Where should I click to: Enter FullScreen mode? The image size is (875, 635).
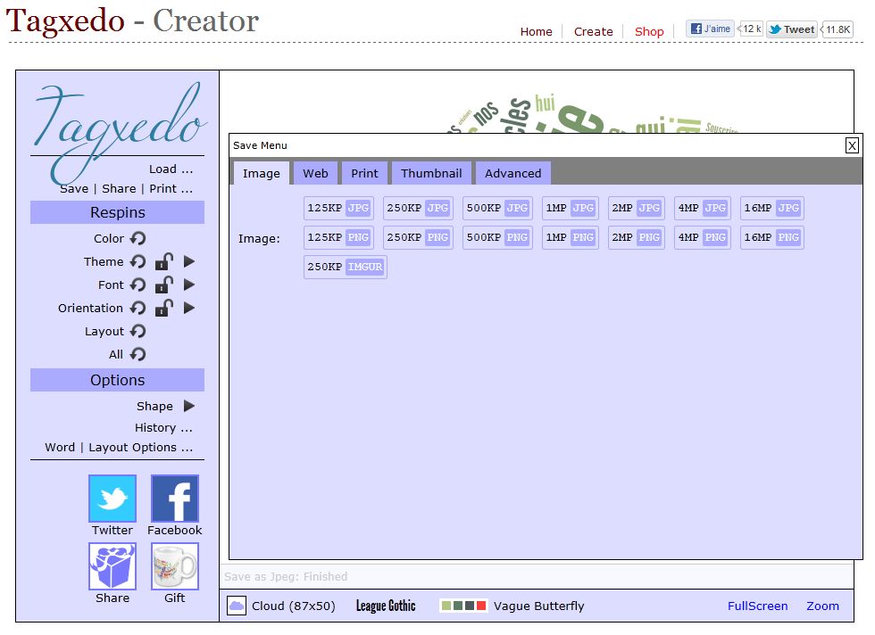(757, 606)
